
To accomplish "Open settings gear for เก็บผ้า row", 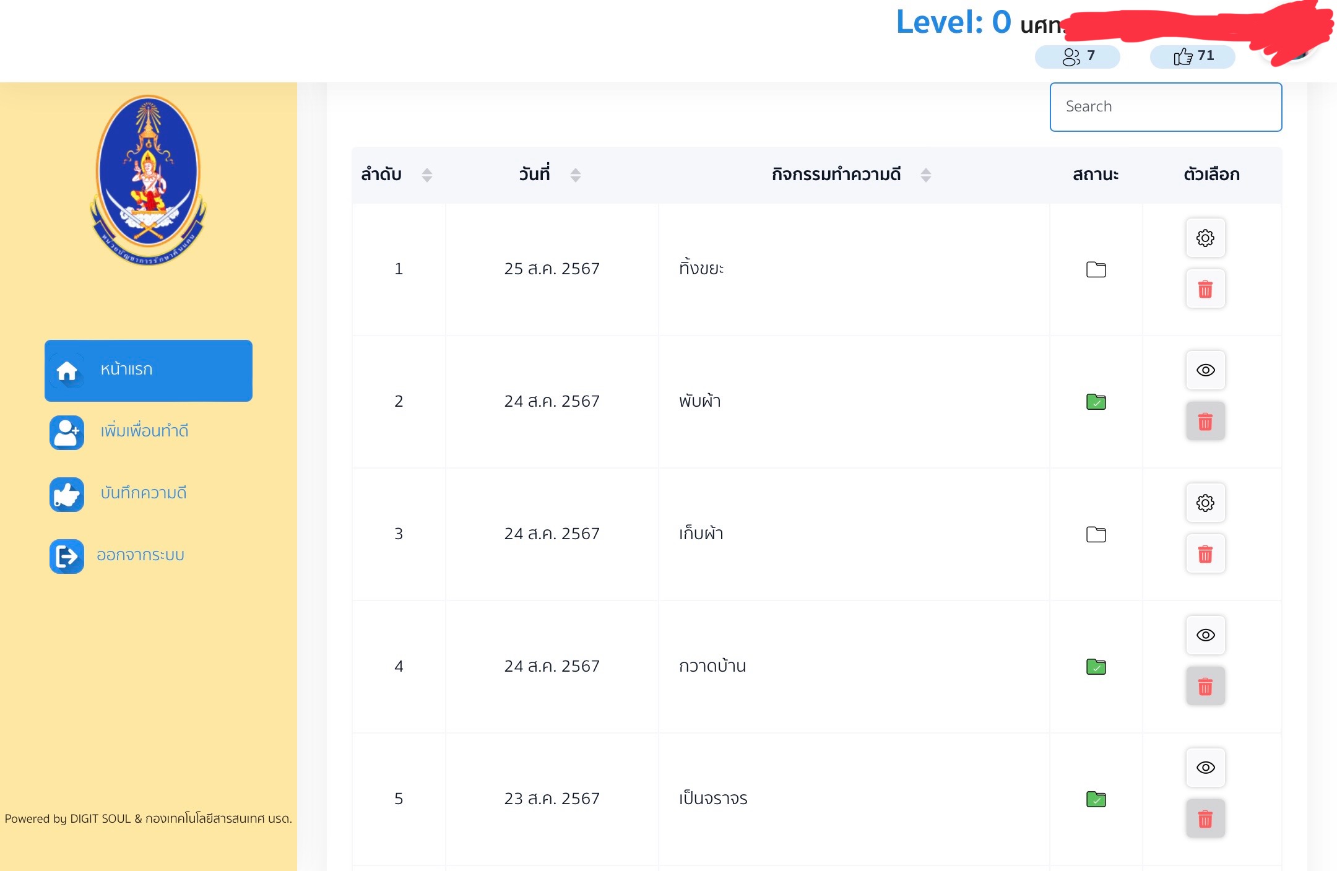I will (1205, 503).
